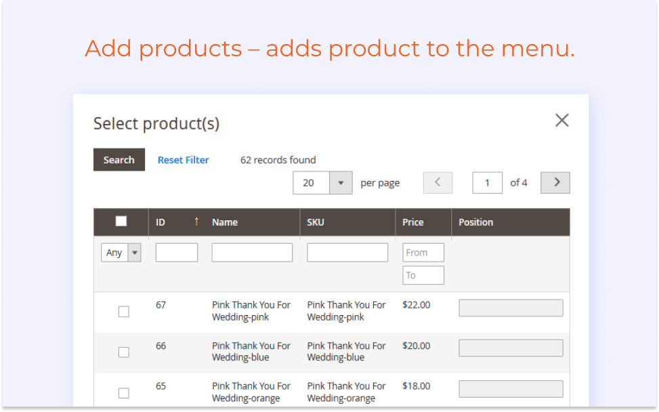Tick the select-all checkbox in header
The width and height of the screenshot is (659, 412).
coord(121,221)
